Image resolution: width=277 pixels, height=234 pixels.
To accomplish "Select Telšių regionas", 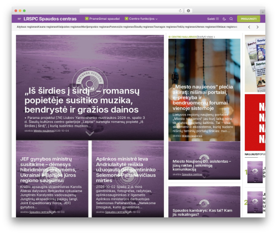I will tap(186, 27).
